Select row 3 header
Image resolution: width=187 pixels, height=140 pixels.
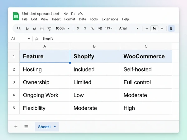[14, 82]
